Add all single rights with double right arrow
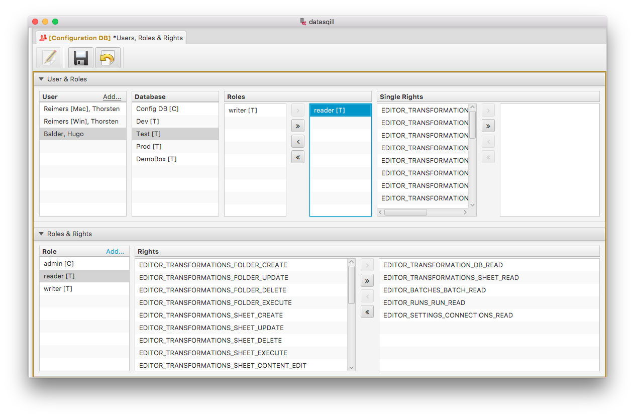The width and height of the screenshot is (635, 418). [488, 125]
